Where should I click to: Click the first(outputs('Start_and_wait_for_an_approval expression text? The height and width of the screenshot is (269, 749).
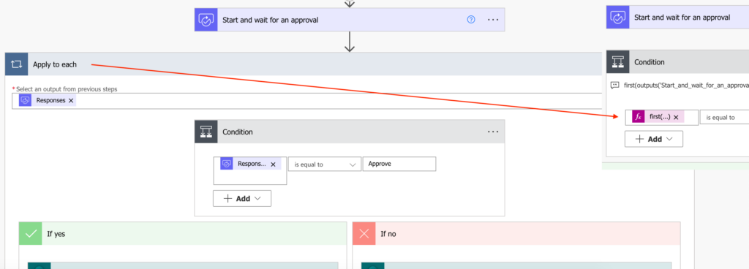(686, 86)
